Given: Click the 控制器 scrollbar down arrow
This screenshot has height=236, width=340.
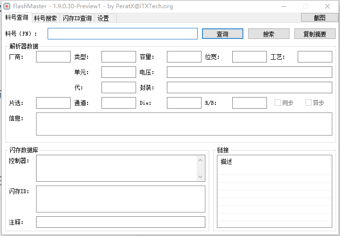Looking at the screenshot, I should 201,176.
